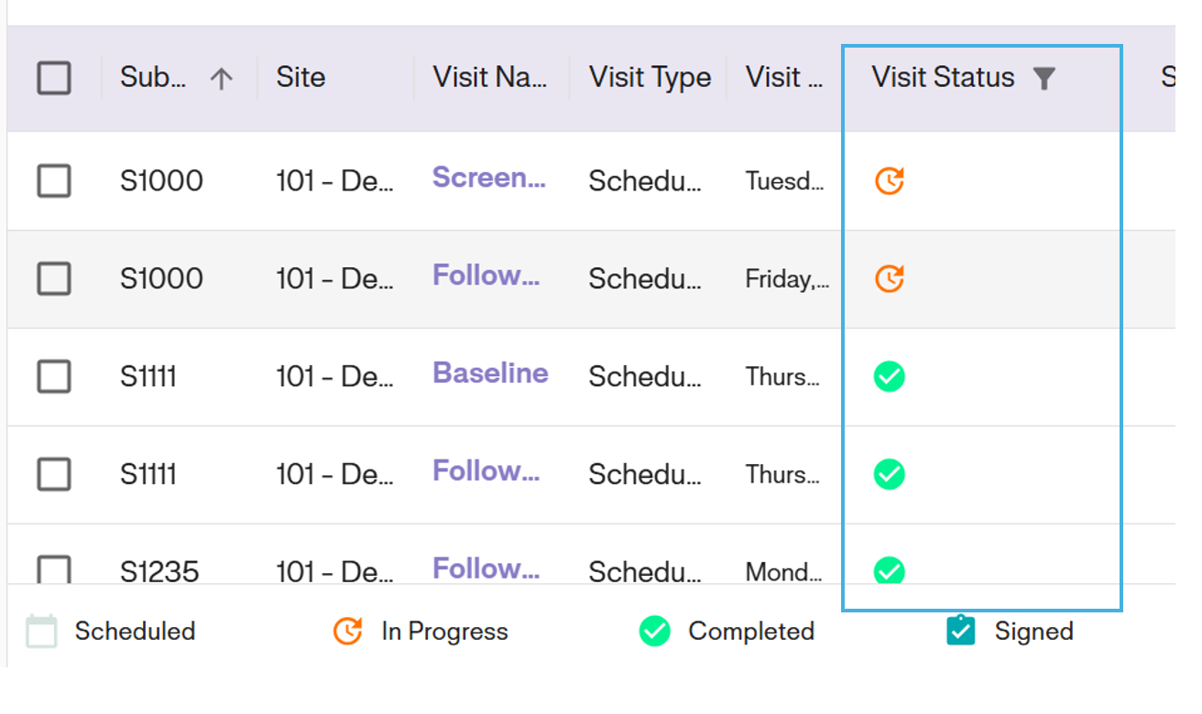1202x714 pixels.
Task: Click the Completed legend checkmark icon
Action: pos(654,631)
